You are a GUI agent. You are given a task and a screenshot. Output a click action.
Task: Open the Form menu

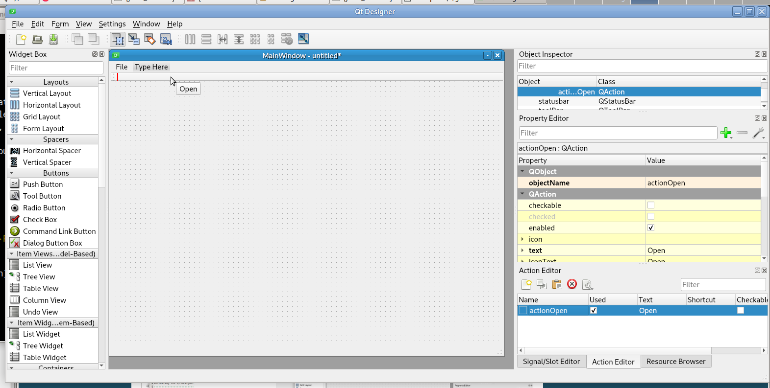point(60,24)
